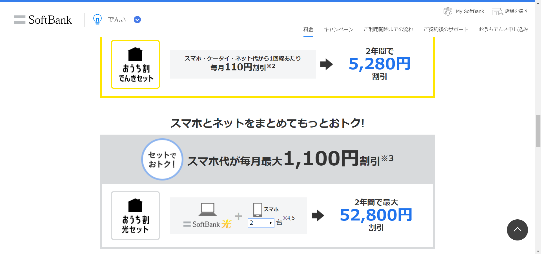Open My SoftBank cube icon

click(x=448, y=11)
